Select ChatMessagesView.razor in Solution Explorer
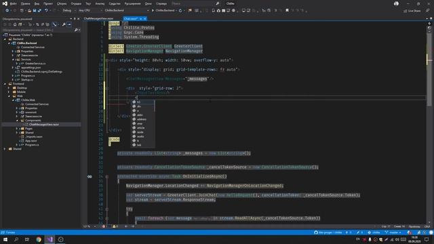Image resolution: width=434 pixels, height=244 pixels. pyautogui.click(x=43, y=125)
